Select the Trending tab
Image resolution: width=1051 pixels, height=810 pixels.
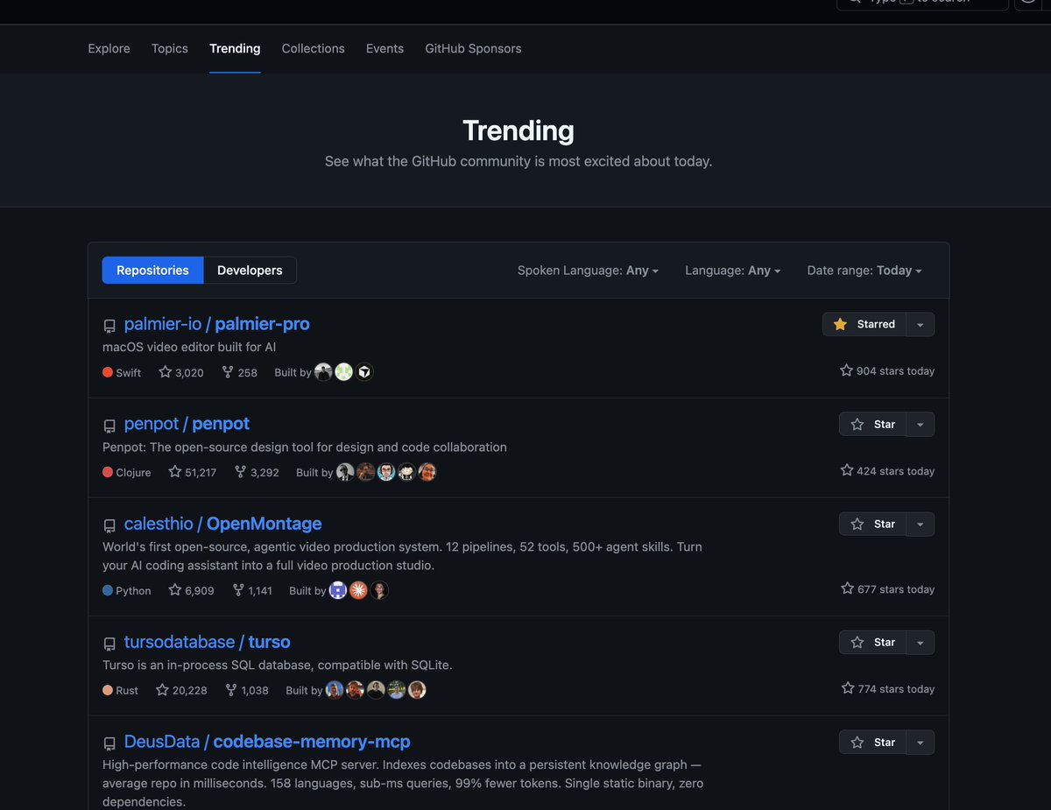235,48
